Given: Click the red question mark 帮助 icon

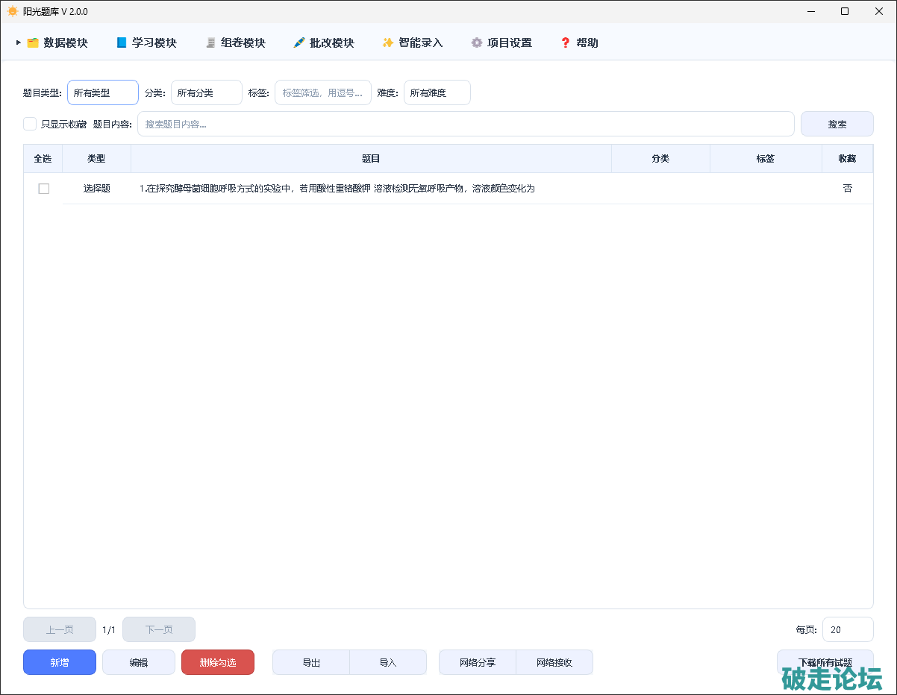Looking at the screenshot, I should tap(565, 43).
